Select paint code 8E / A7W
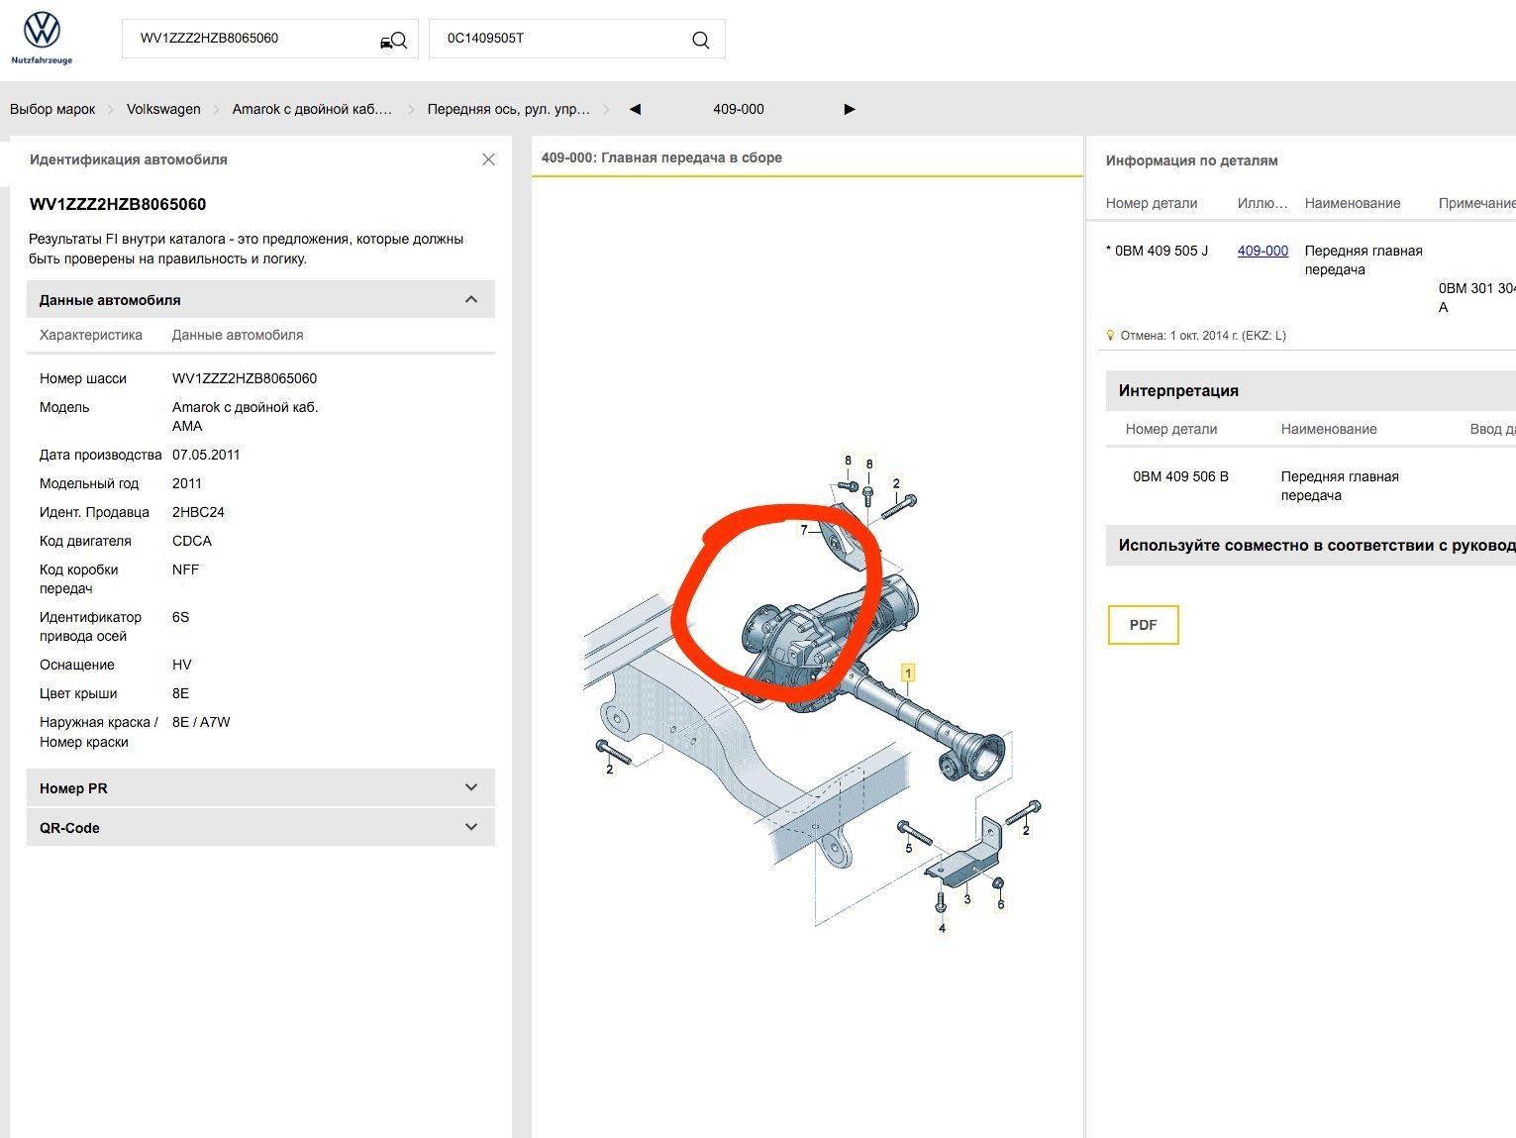The width and height of the screenshot is (1516, 1138). 201,722
